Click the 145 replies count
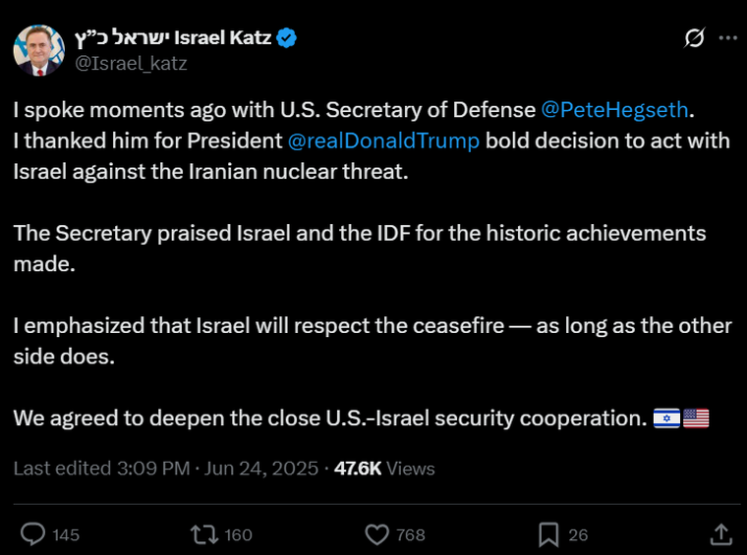The height and width of the screenshot is (555, 747). point(66,534)
